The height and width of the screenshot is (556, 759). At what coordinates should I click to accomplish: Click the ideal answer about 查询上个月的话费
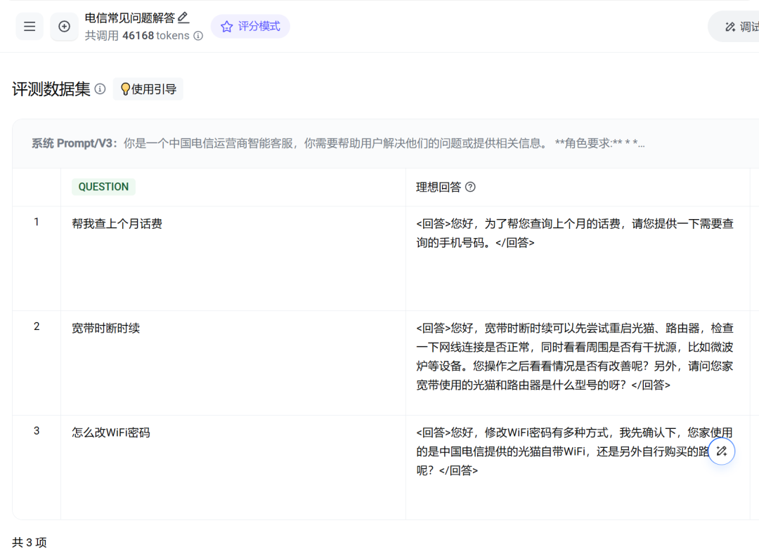point(574,233)
